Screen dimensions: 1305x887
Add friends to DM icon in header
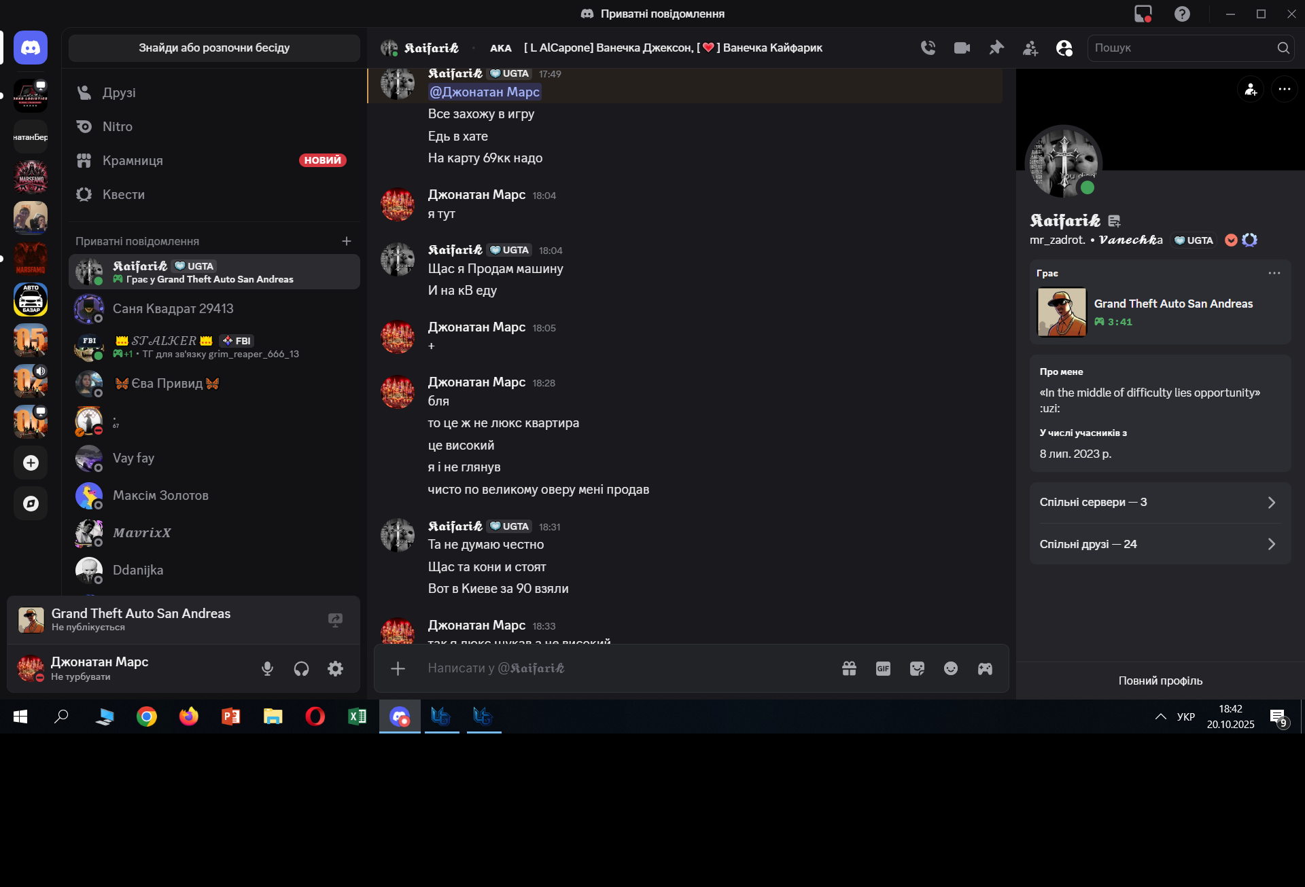(1030, 48)
